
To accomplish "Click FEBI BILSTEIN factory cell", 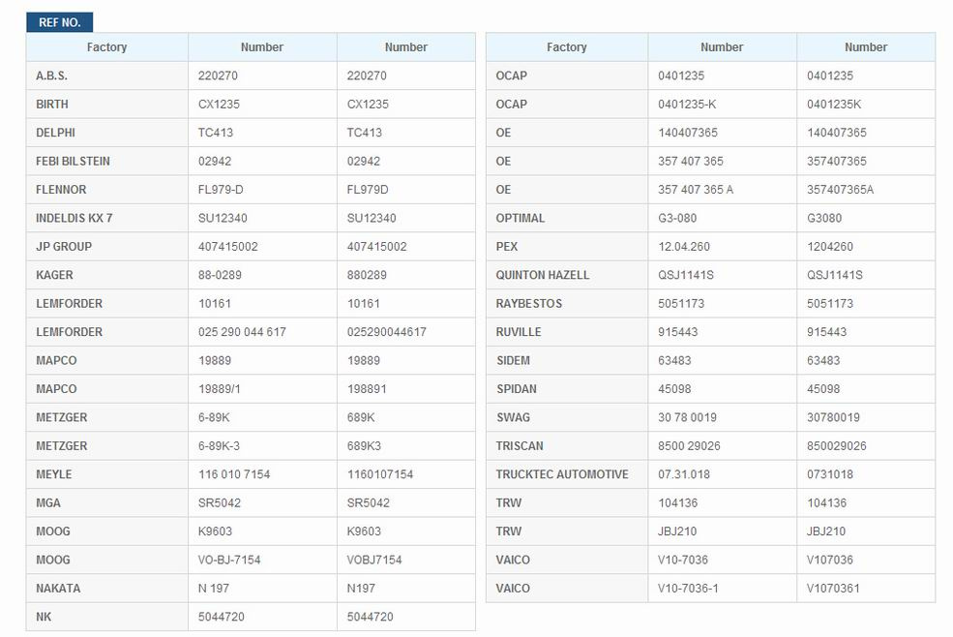I will [107, 162].
